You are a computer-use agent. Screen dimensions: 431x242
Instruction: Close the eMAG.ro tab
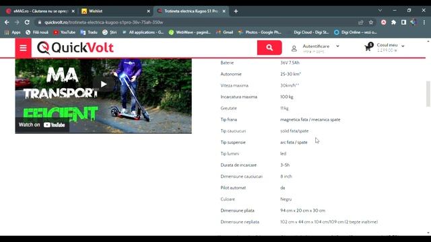pyautogui.click(x=73, y=11)
